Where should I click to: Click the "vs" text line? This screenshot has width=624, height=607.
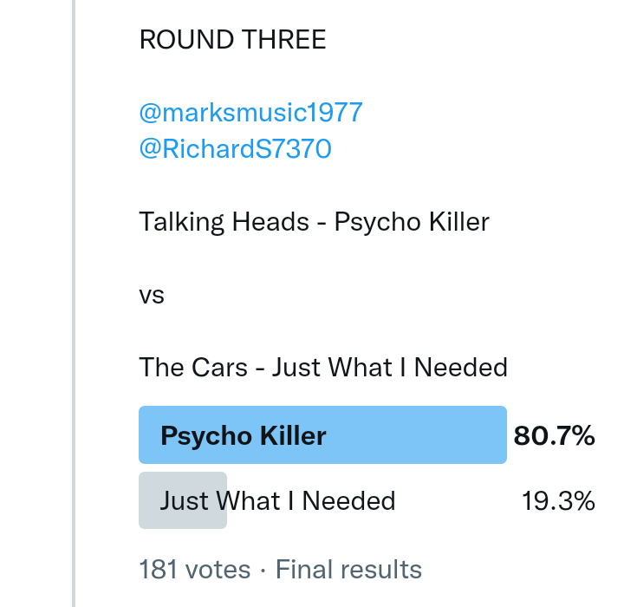tap(152, 295)
